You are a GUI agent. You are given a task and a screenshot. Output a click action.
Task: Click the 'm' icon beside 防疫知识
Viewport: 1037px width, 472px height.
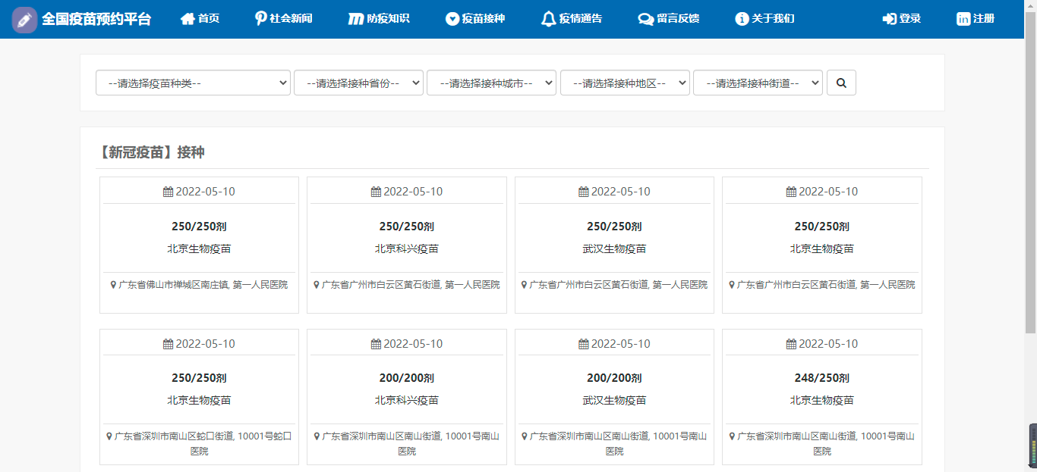(x=355, y=19)
